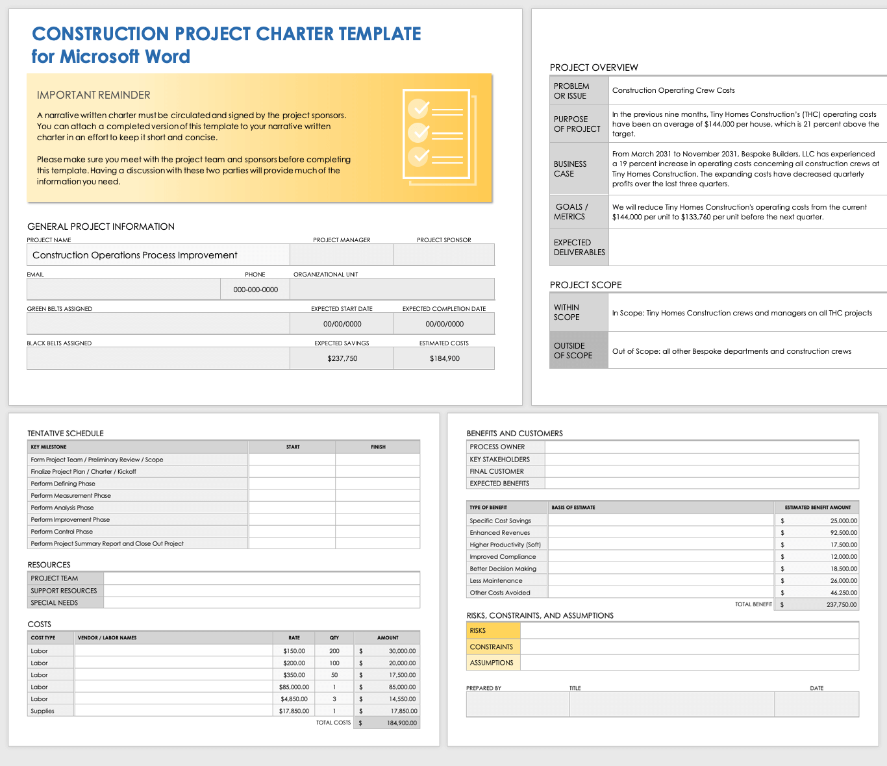This screenshot has height=766, width=887.
Task: Open the Expected Completion Date field
Action: click(444, 323)
